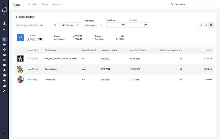
Task: Sort by TOTAL column header
Action: click(209, 50)
